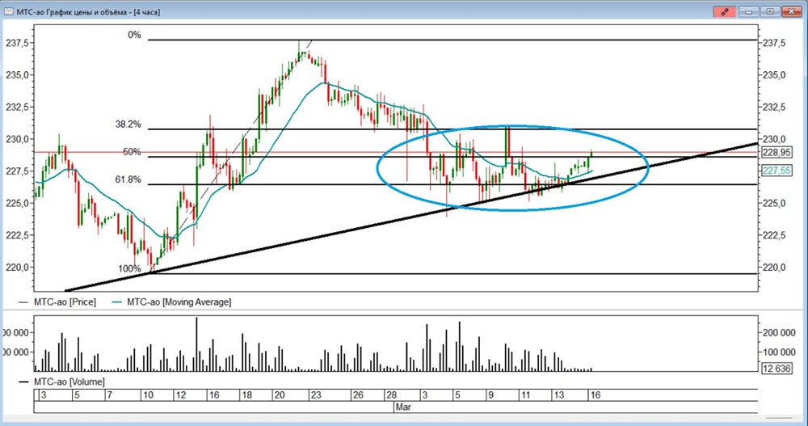The width and height of the screenshot is (808, 426).
Task: Select the 38.2% Fibonacci level label
Action: pyautogui.click(x=128, y=124)
